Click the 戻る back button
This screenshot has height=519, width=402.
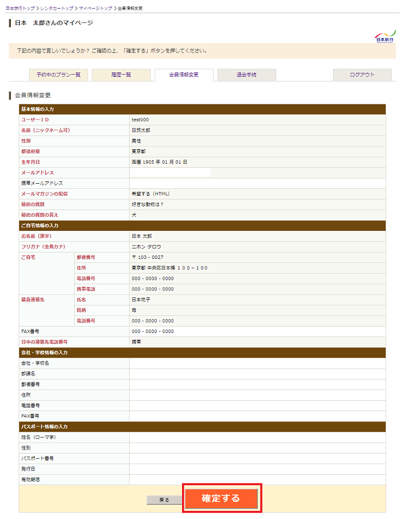[x=164, y=500]
